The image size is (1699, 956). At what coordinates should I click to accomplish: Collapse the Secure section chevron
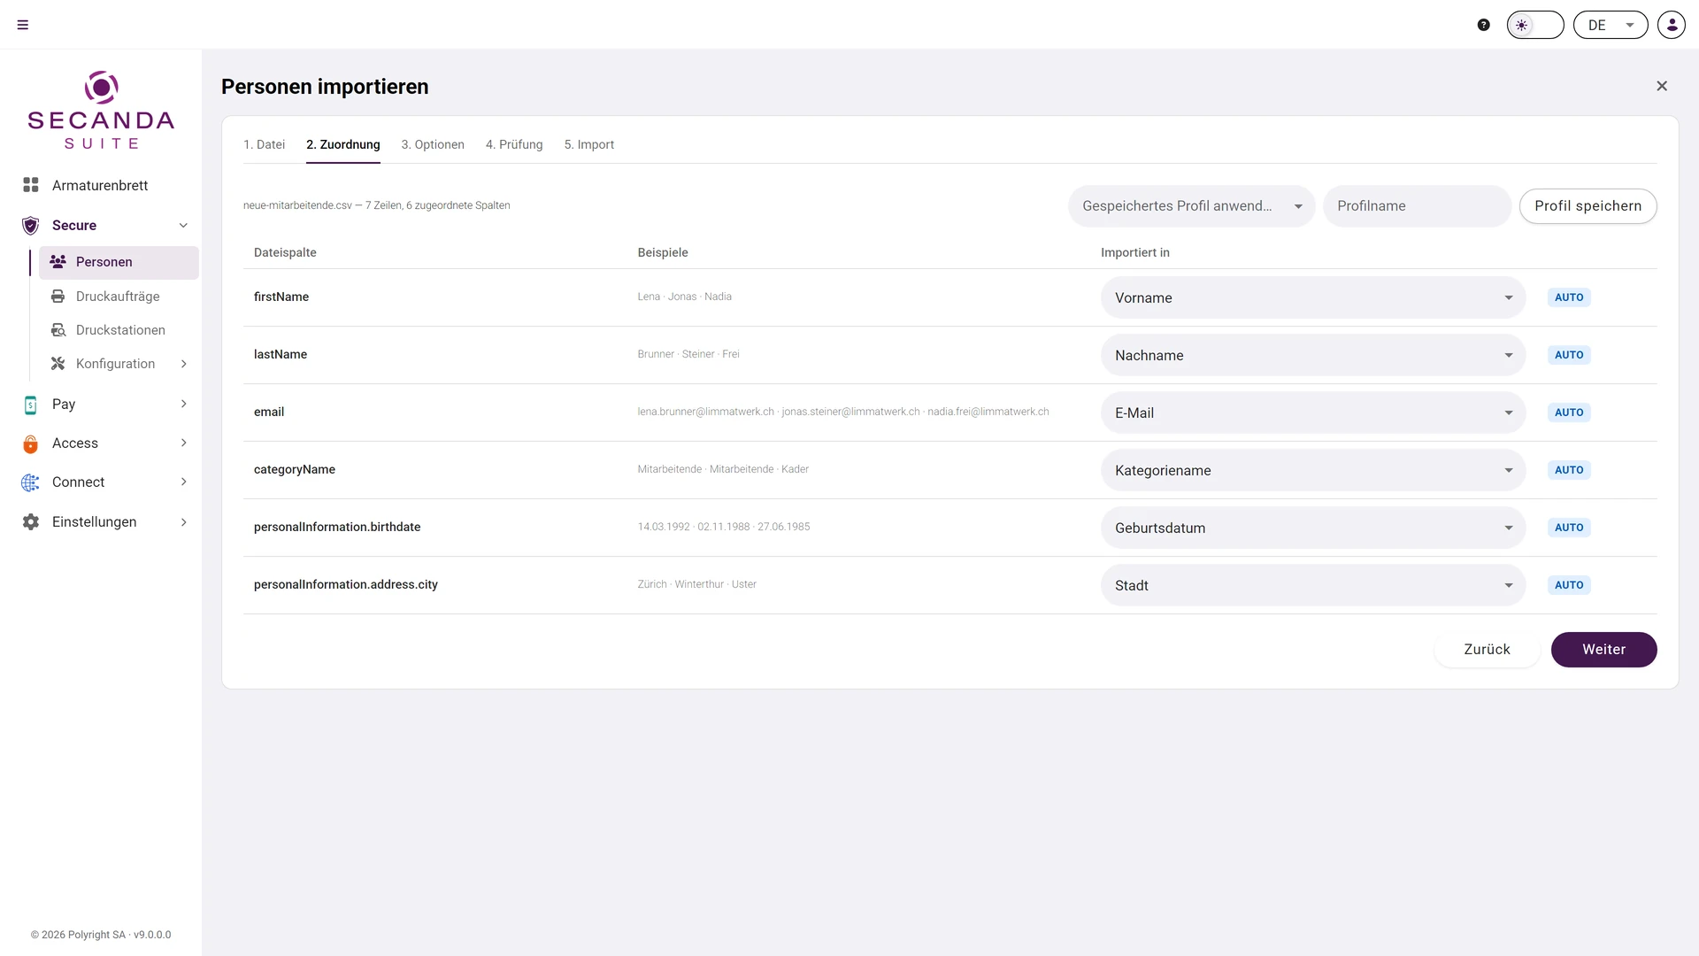click(x=184, y=226)
